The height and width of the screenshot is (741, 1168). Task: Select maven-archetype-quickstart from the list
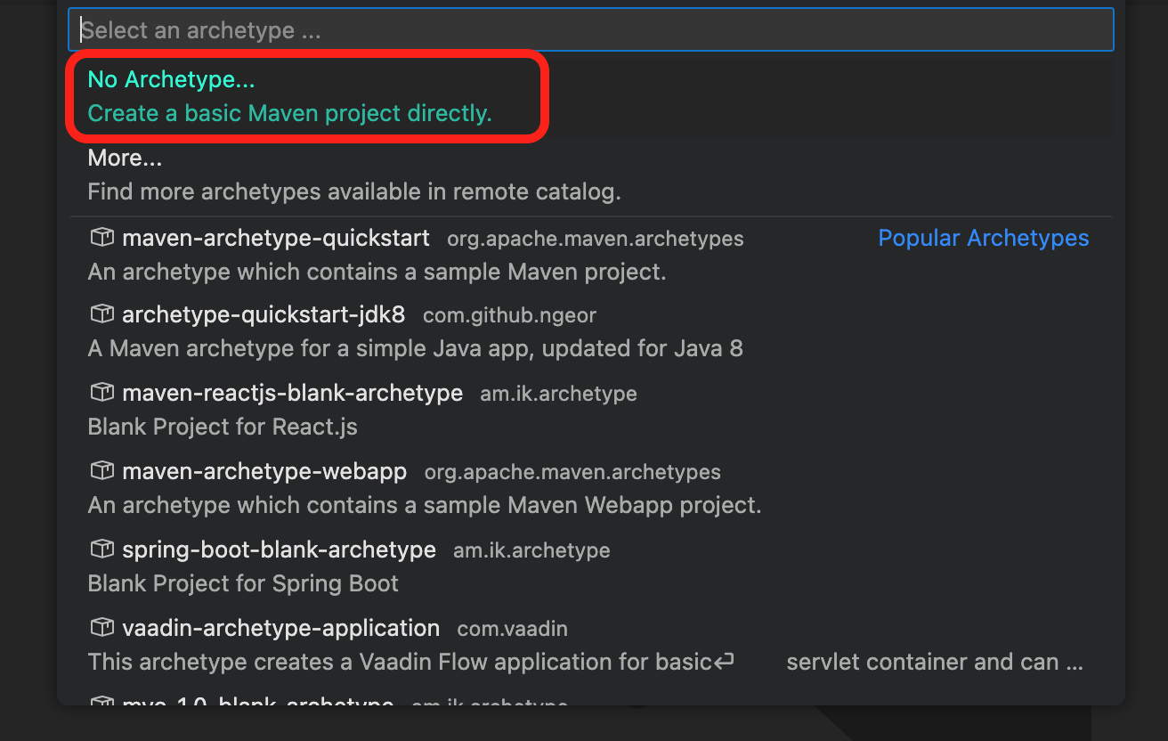[x=278, y=239]
